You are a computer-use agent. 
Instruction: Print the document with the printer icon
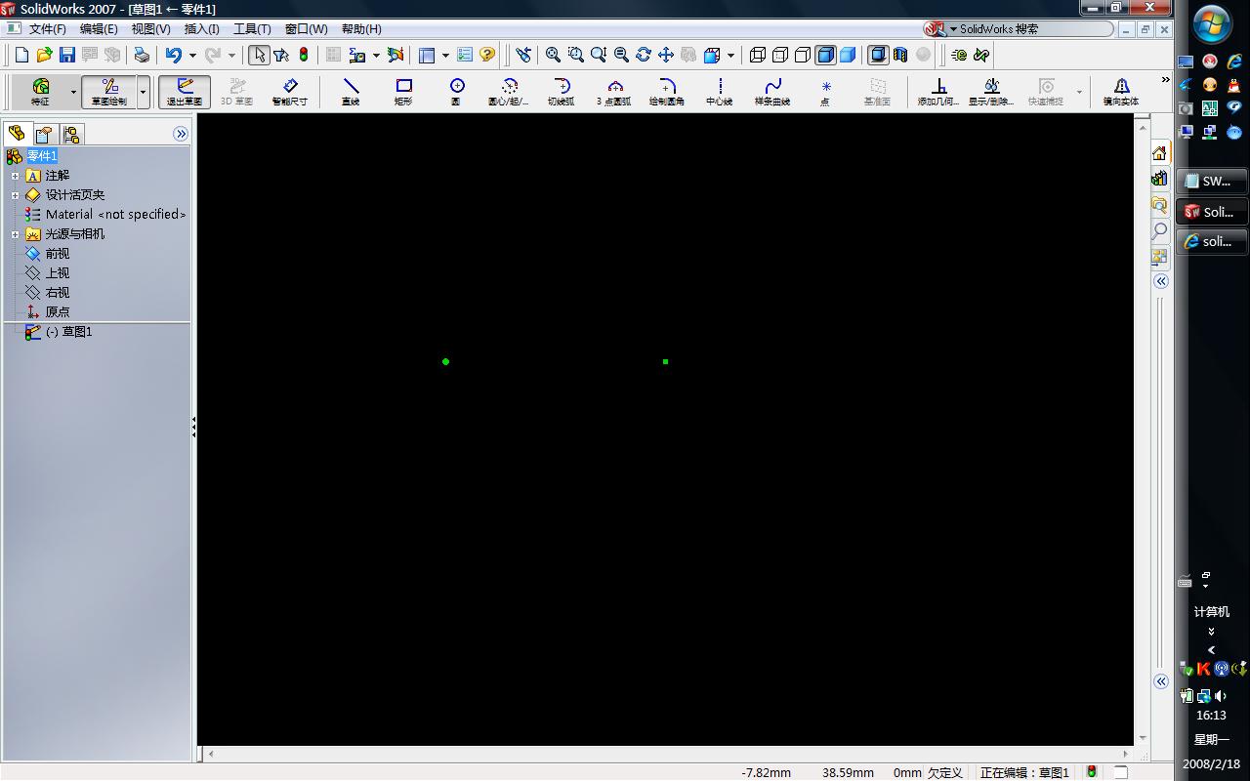point(143,55)
